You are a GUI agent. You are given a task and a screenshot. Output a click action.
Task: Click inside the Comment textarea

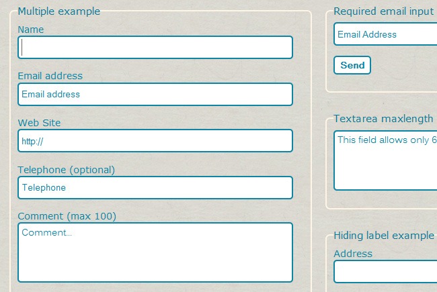pyautogui.click(x=155, y=252)
